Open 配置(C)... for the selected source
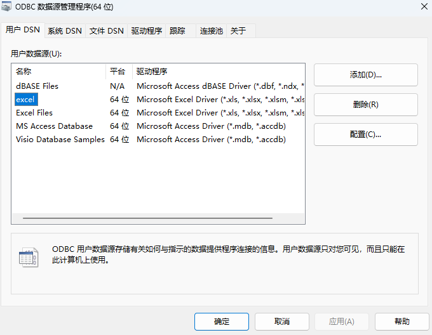Viewport: 432px width, 335px height. [365, 135]
